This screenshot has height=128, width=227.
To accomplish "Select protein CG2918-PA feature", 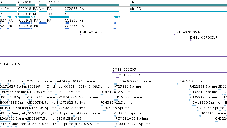I will tap(26, 23).
